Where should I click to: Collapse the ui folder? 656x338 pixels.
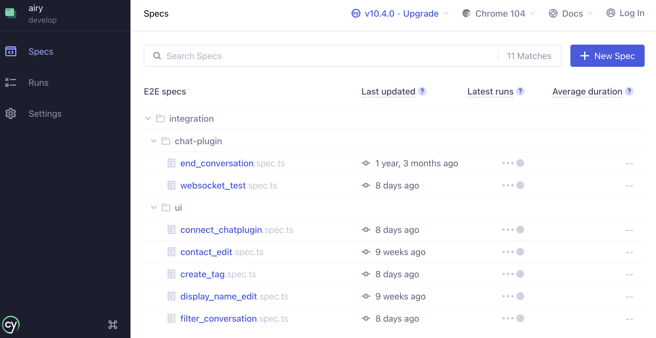(154, 207)
